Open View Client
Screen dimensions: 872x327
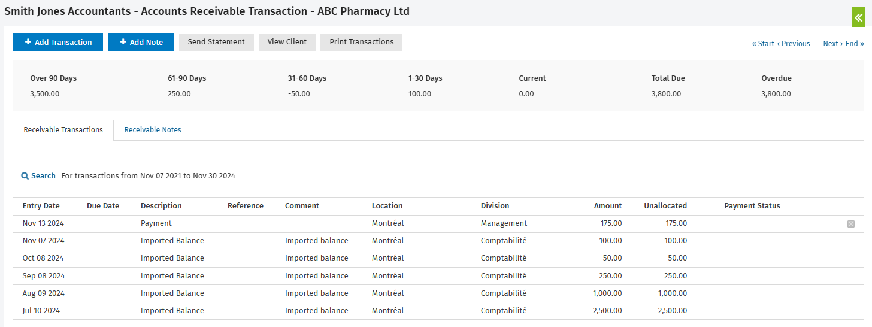tap(287, 42)
